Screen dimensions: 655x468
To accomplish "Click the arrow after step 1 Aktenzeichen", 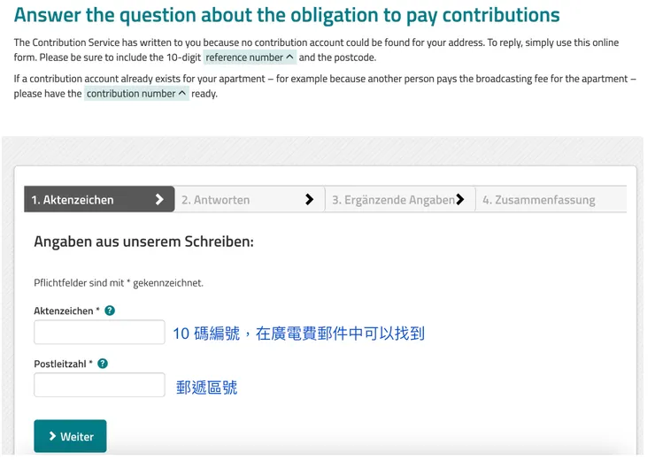I will 159,199.
